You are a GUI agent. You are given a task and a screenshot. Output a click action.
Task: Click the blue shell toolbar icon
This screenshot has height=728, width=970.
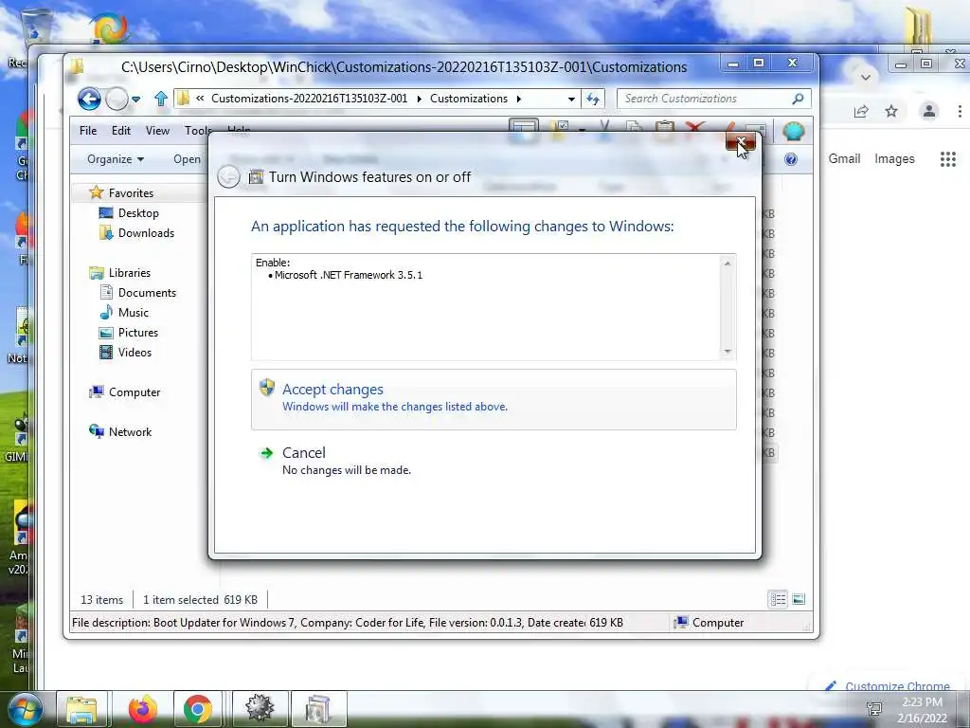[x=793, y=131]
